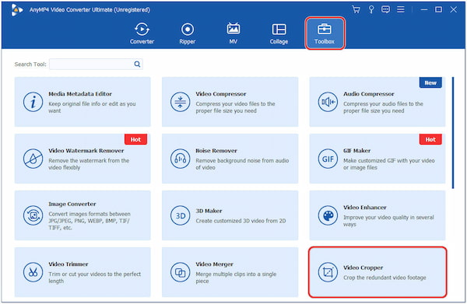Switch to the Converter tab
Viewport: 467px width, 304px height.
click(142, 33)
